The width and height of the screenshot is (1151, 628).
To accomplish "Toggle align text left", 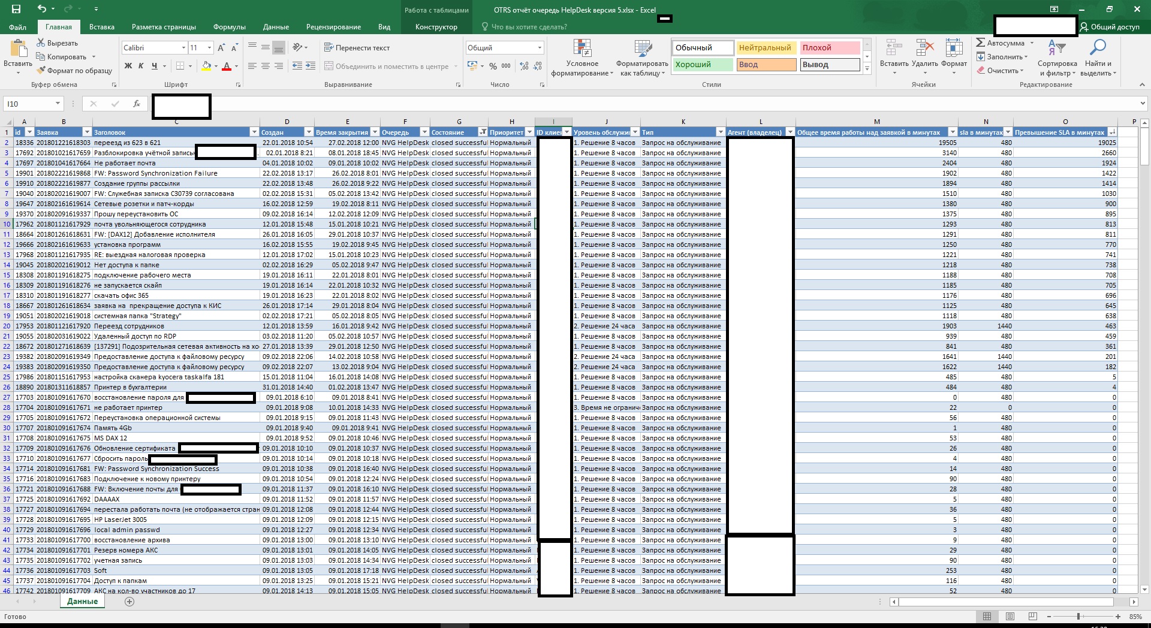I will [x=252, y=66].
